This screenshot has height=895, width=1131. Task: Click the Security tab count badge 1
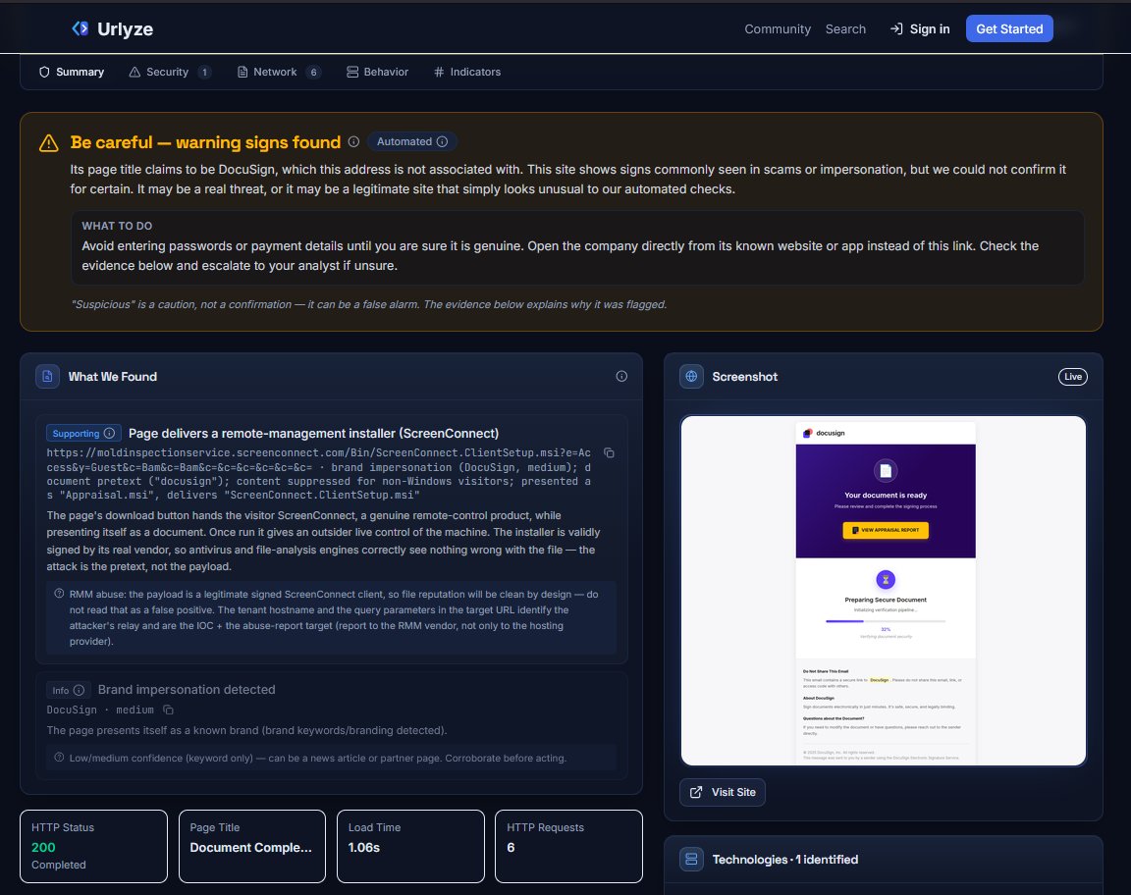tap(205, 72)
